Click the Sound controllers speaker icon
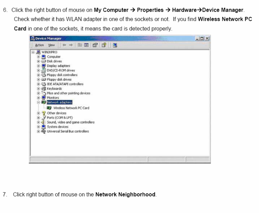Screen dimensions: 259x213 click(x=43, y=122)
